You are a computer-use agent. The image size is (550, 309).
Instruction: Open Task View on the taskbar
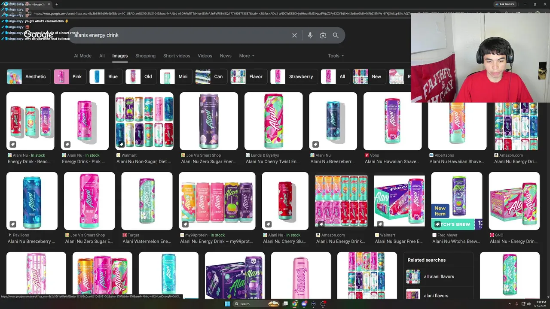[x=285, y=304]
